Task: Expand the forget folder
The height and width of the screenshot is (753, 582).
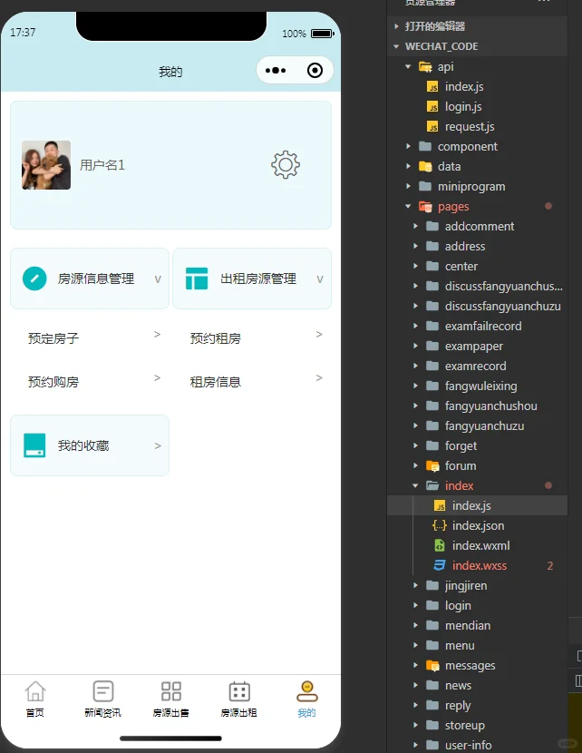Action: [x=477, y=445]
